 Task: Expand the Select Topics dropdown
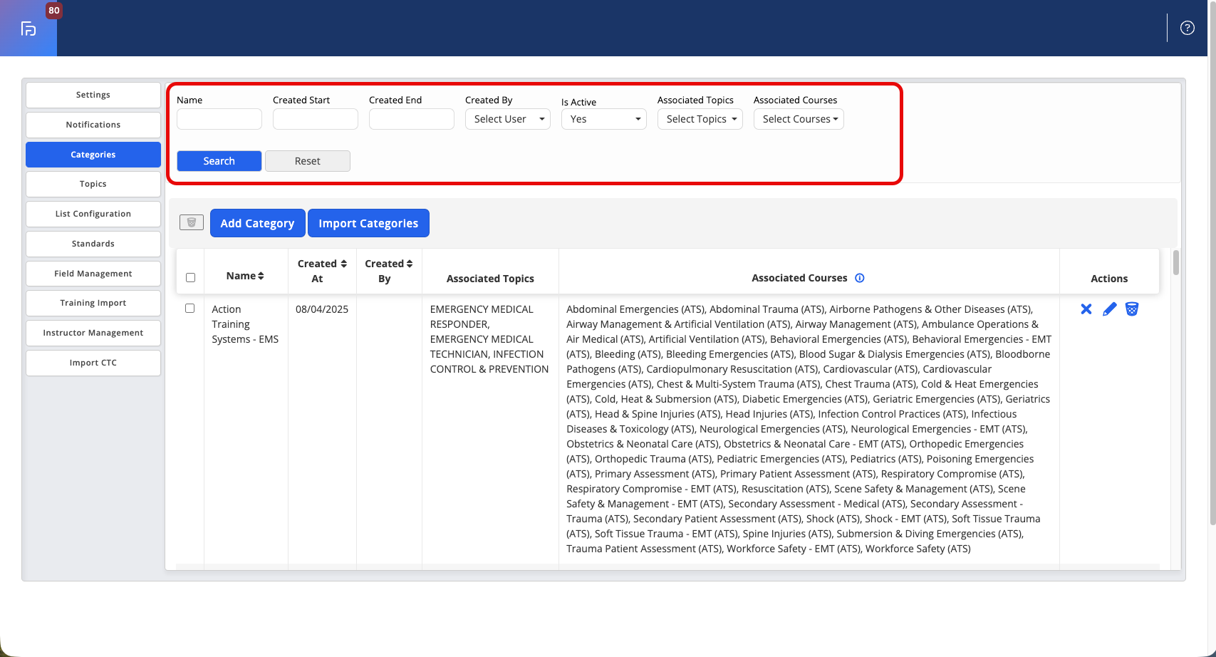700,119
